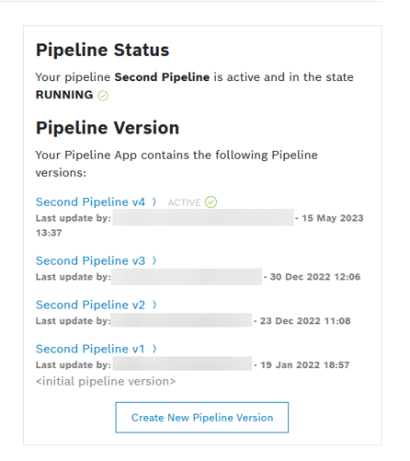Expand chevron next to Second Pipeline v1
This screenshot has width=410, height=461.
tap(154, 349)
